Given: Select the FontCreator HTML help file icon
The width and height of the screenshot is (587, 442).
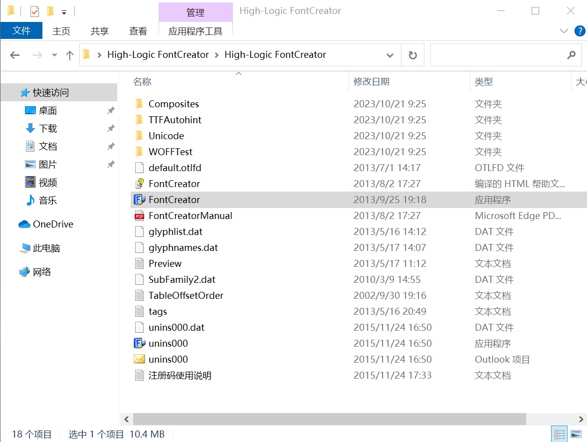Looking at the screenshot, I should 139,184.
